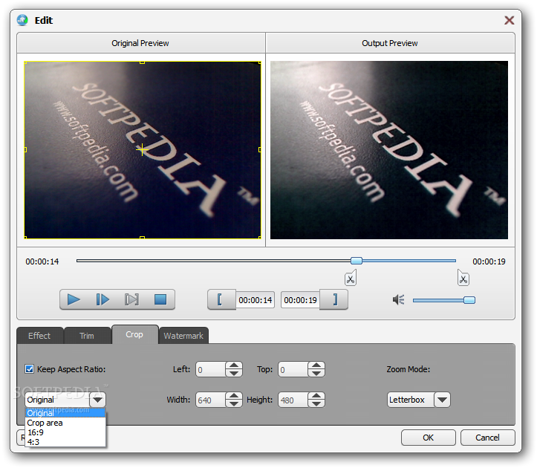Viewport: 537px width, 468px height.
Task: Click bottom-middle crop handle in Original Preview
Action: (142, 238)
